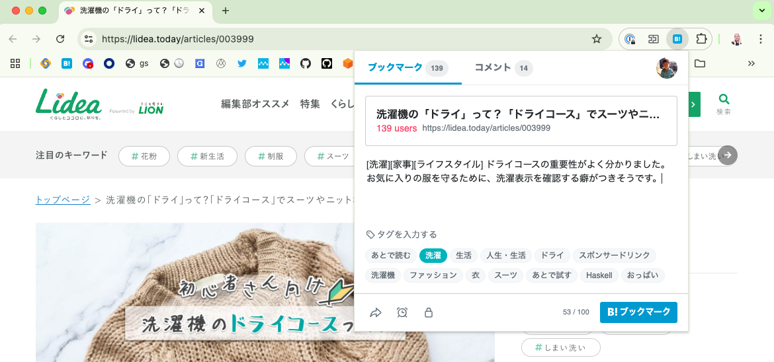Click the #しまい洗い tag below the popup
774x362 pixels.
pyautogui.click(x=561, y=347)
